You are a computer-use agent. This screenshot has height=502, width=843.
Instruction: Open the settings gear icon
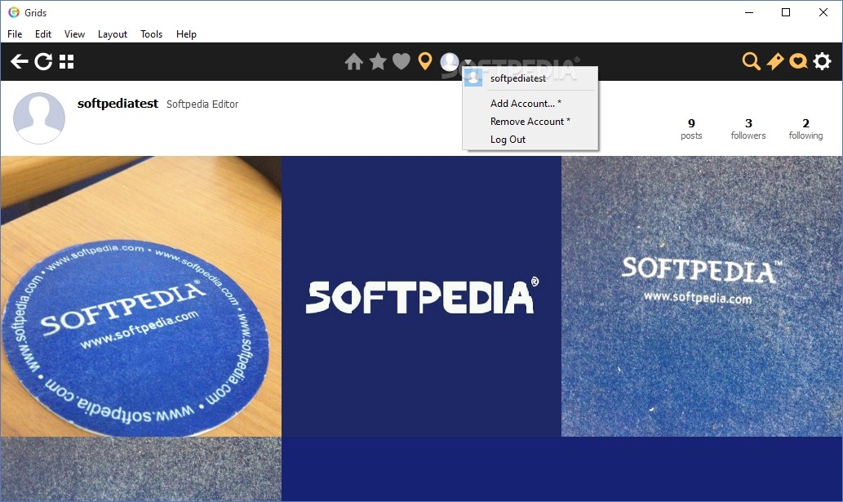click(x=822, y=62)
